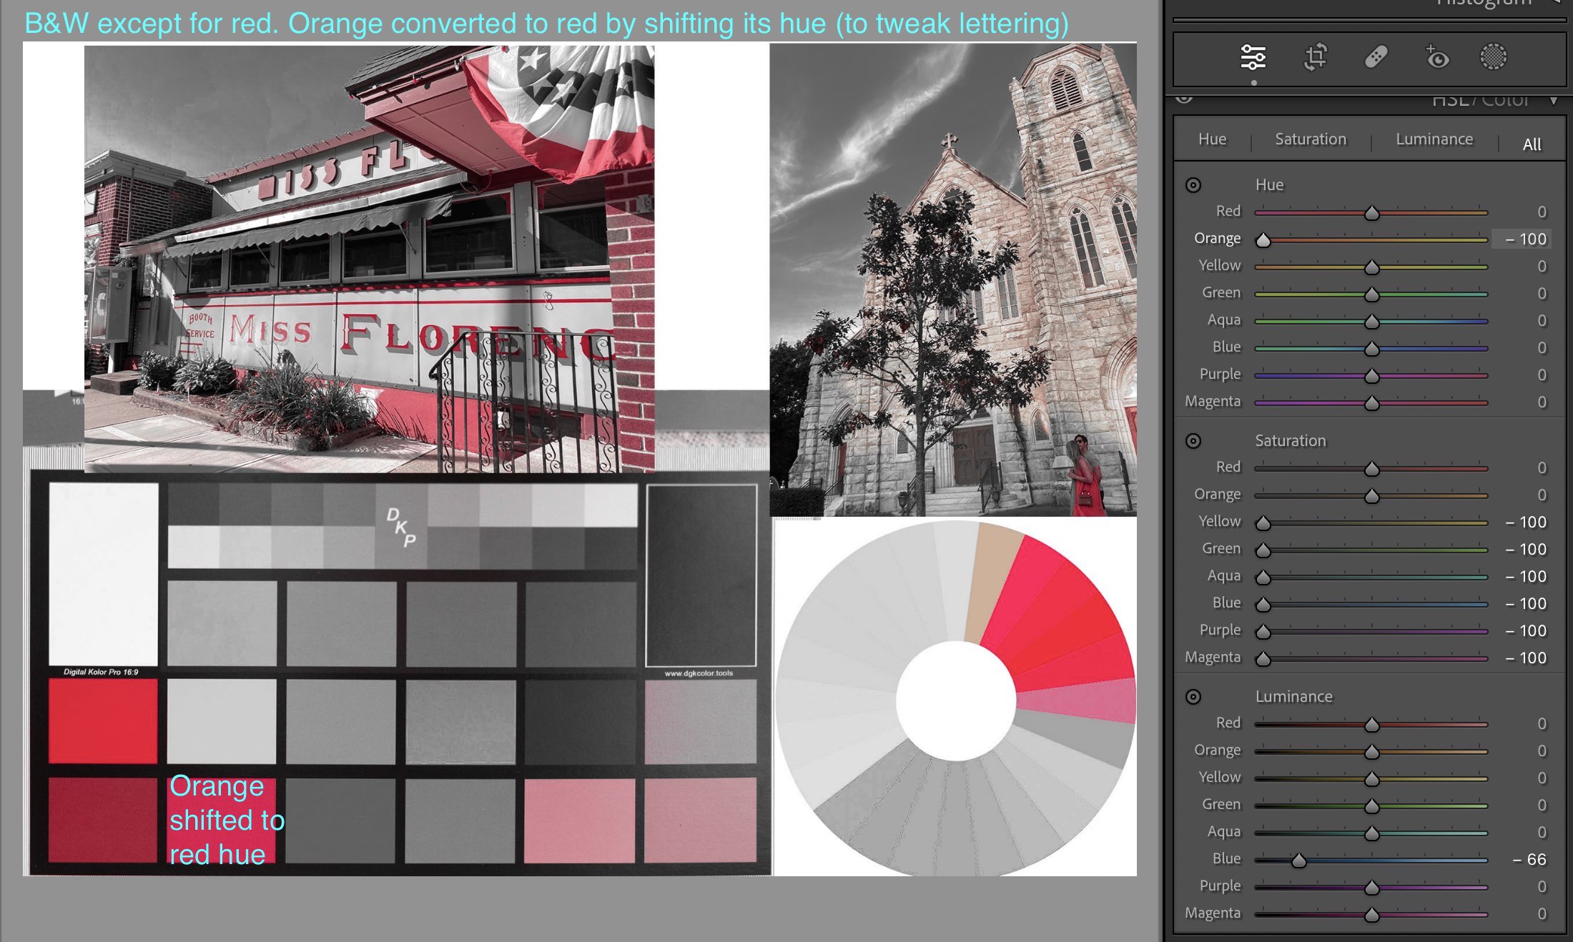Click the Hue Orange row label
The width and height of the screenshot is (1573, 942).
tap(1217, 239)
